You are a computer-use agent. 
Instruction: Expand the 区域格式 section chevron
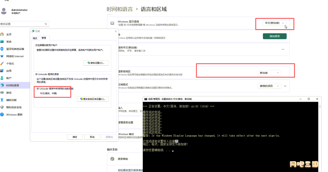tap(285, 86)
